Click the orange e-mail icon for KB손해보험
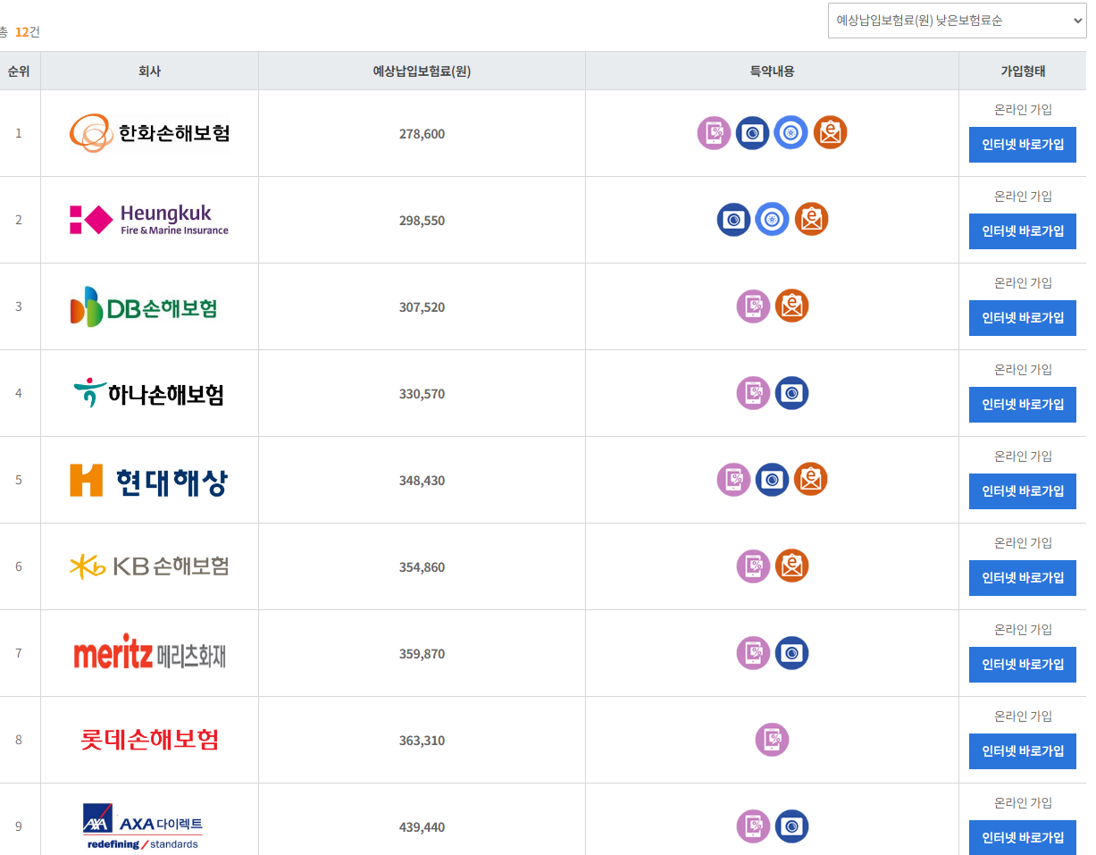Image resolution: width=1096 pixels, height=855 pixels. click(791, 566)
